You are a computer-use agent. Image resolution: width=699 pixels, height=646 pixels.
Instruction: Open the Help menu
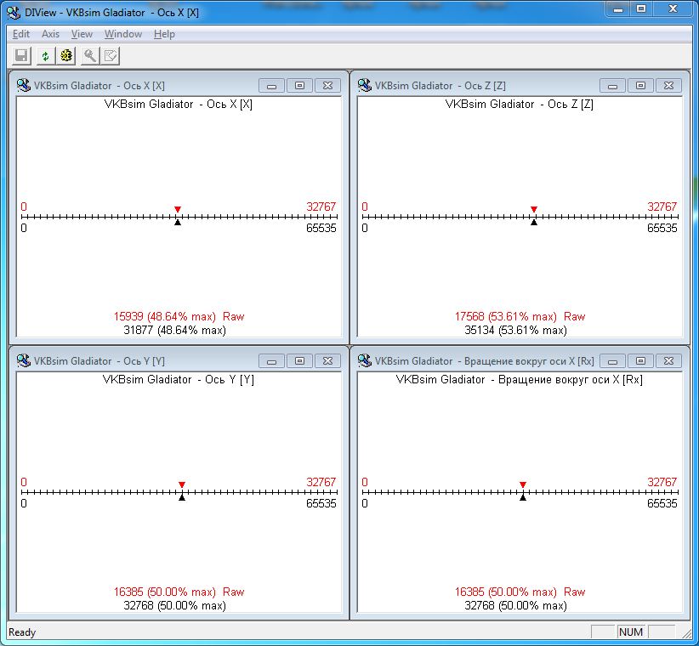[165, 34]
